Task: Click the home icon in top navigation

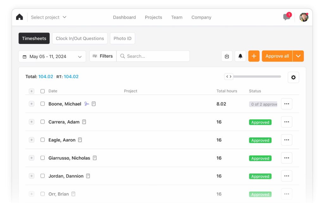Action: pyautogui.click(x=20, y=17)
